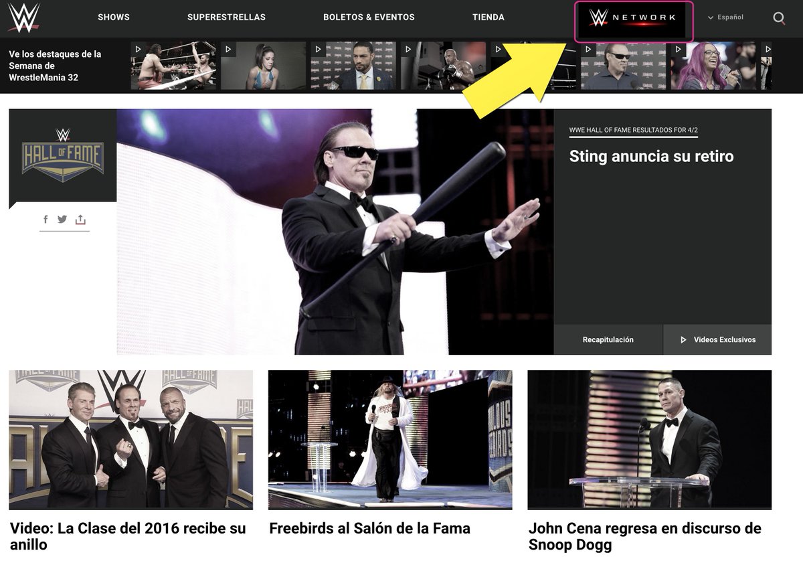Open Videos Exclusivos button
803x565 pixels.
[x=717, y=339]
